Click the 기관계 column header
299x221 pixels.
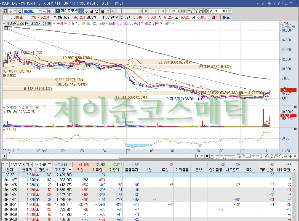(114, 170)
